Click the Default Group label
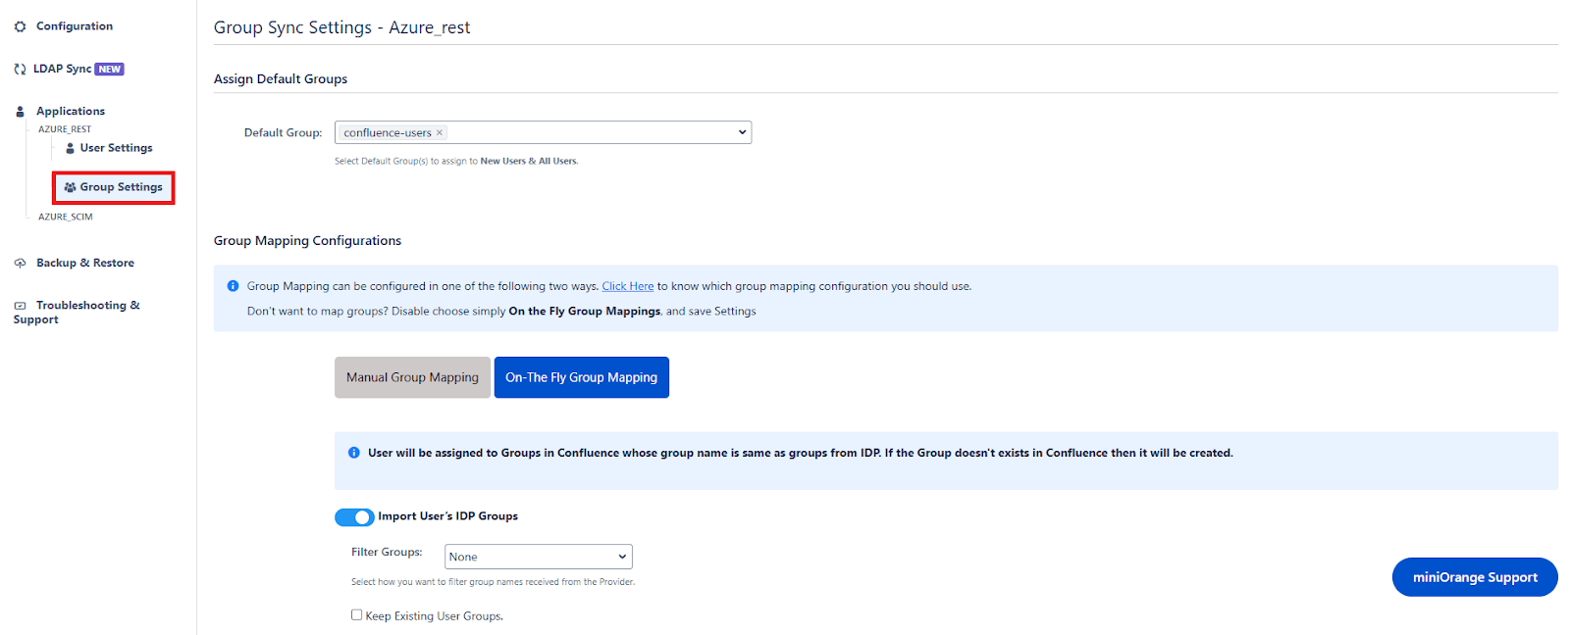This screenshot has height=635, width=1570. (x=283, y=133)
